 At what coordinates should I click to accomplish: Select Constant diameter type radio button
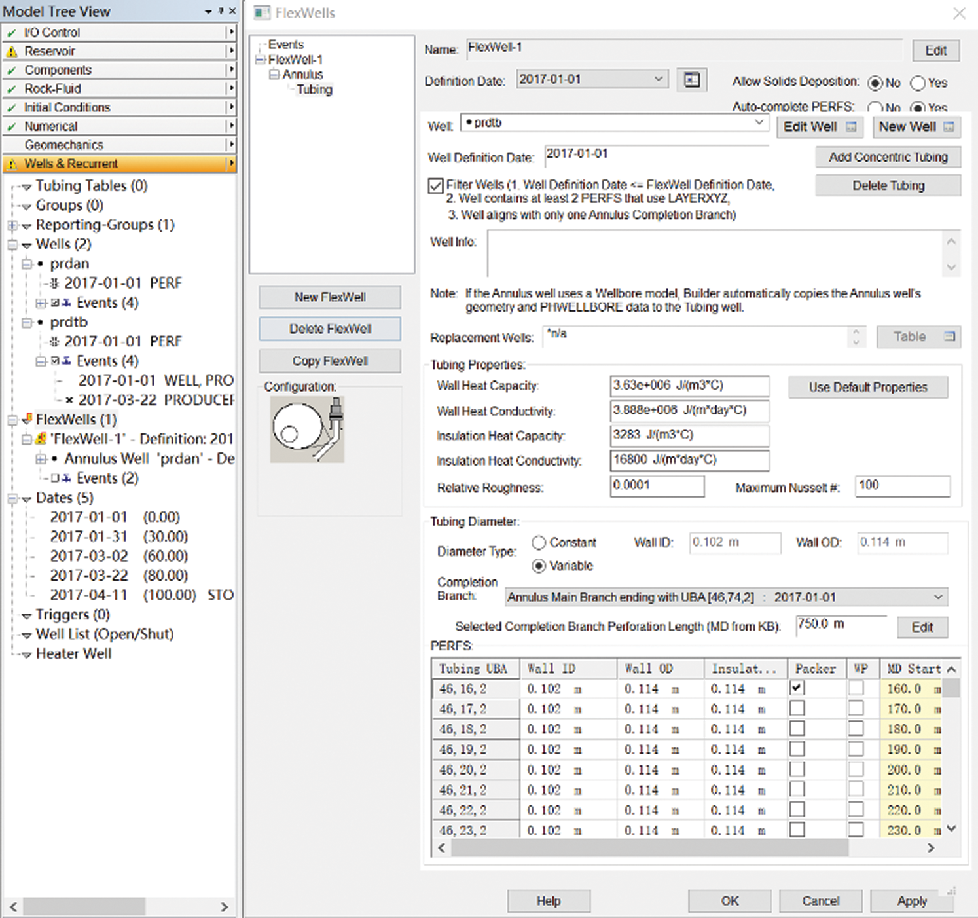539,543
